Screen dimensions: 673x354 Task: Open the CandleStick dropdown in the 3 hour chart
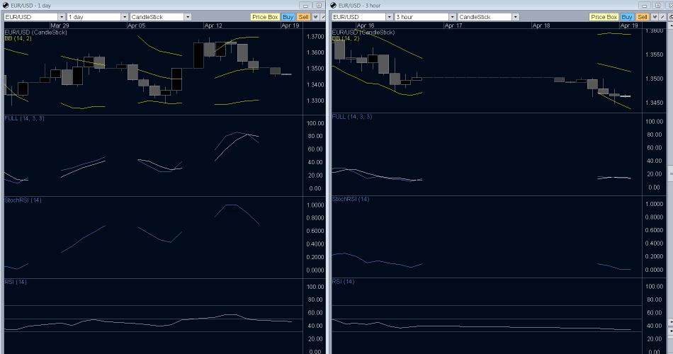516,17
